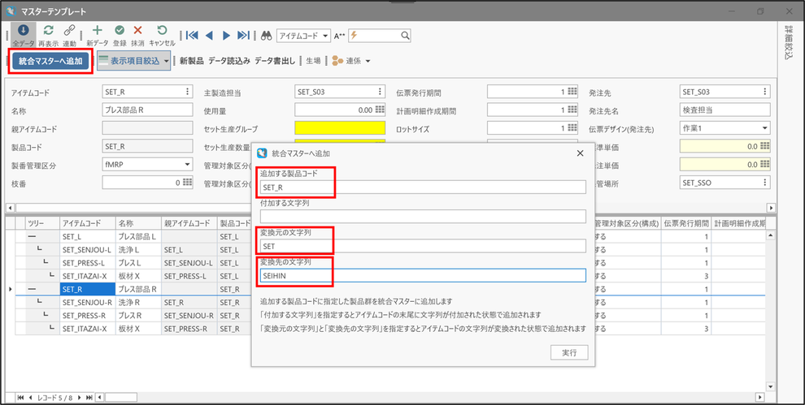Open アイテムコード search field dropdown
This screenshot has height=405, width=805.
pyautogui.click(x=325, y=36)
